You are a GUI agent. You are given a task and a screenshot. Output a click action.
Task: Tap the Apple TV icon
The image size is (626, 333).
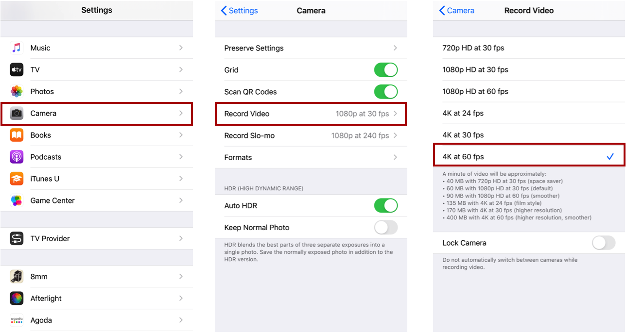pyautogui.click(x=17, y=70)
